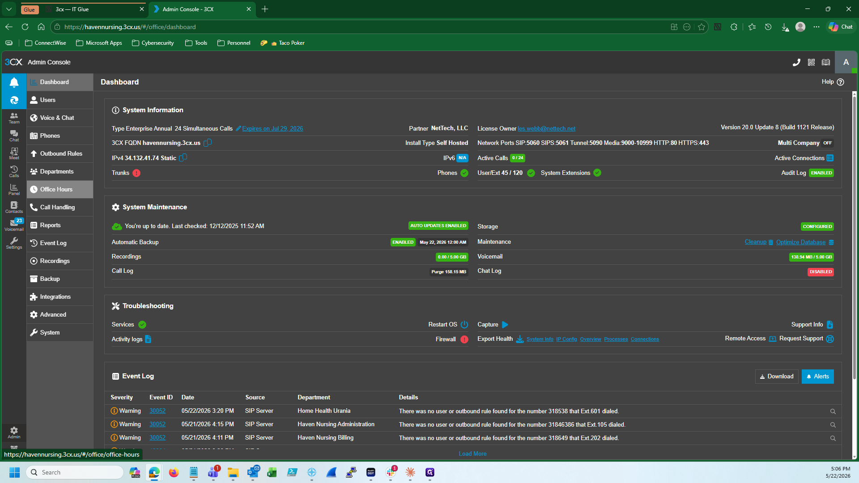Viewport: 859px width, 483px height.
Task: Open the ConnectWise bookmarks folder
Action: pos(46,43)
